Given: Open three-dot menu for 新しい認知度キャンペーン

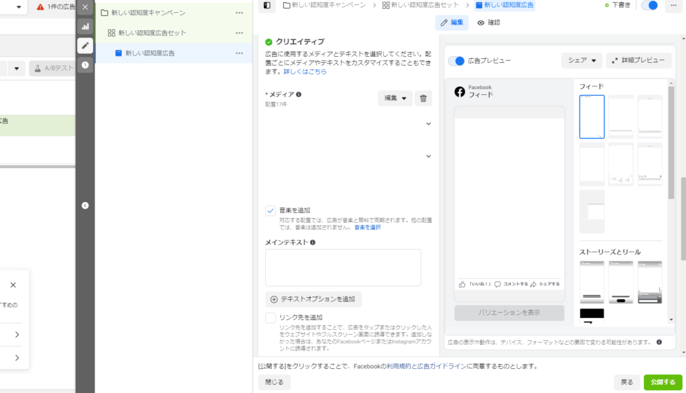Looking at the screenshot, I should click(x=239, y=13).
